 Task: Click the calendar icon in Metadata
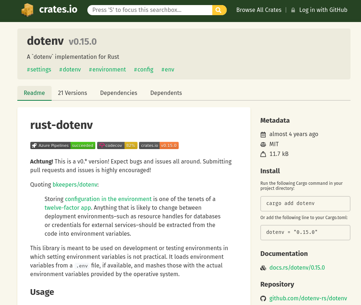click(x=263, y=134)
